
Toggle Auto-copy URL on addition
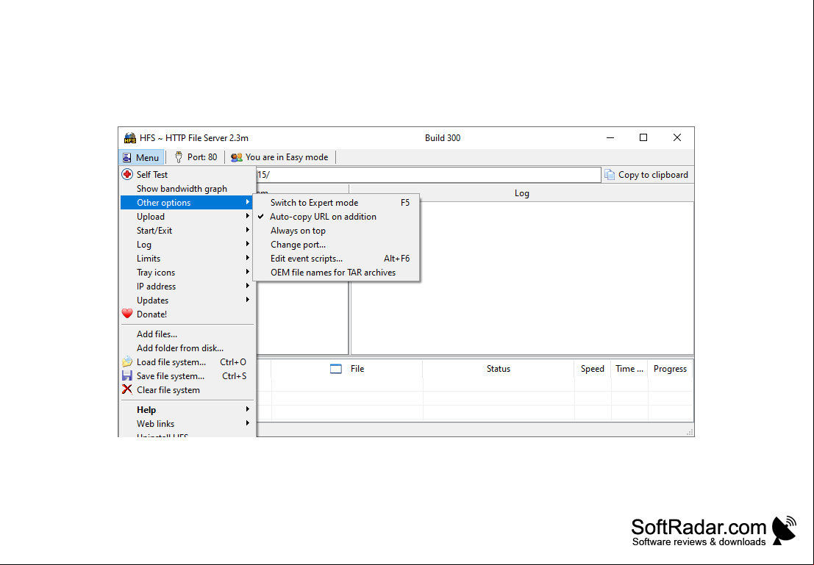[336, 217]
